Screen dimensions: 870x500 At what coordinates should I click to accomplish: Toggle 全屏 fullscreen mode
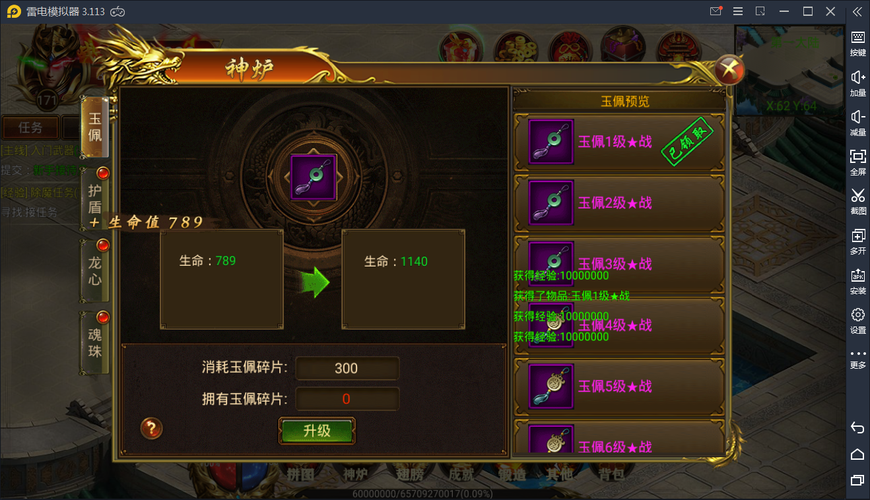(857, 162)
